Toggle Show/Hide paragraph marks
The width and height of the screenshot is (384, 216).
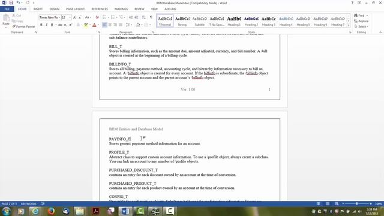click(151, 17)
